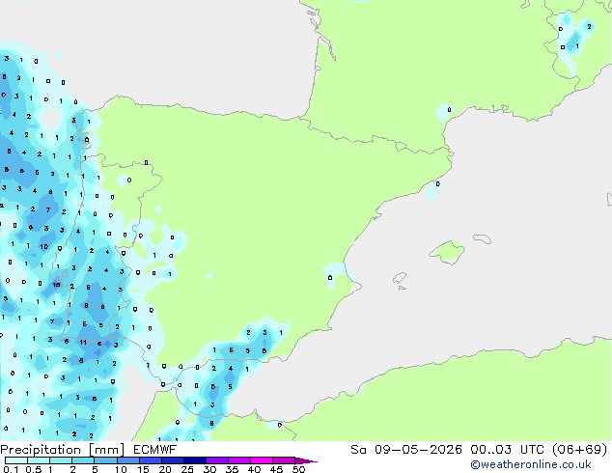This screenshot has width=612, height=473.
Task: Click the legend color band between 20 and 25
Action: click(x=172, y=460)
